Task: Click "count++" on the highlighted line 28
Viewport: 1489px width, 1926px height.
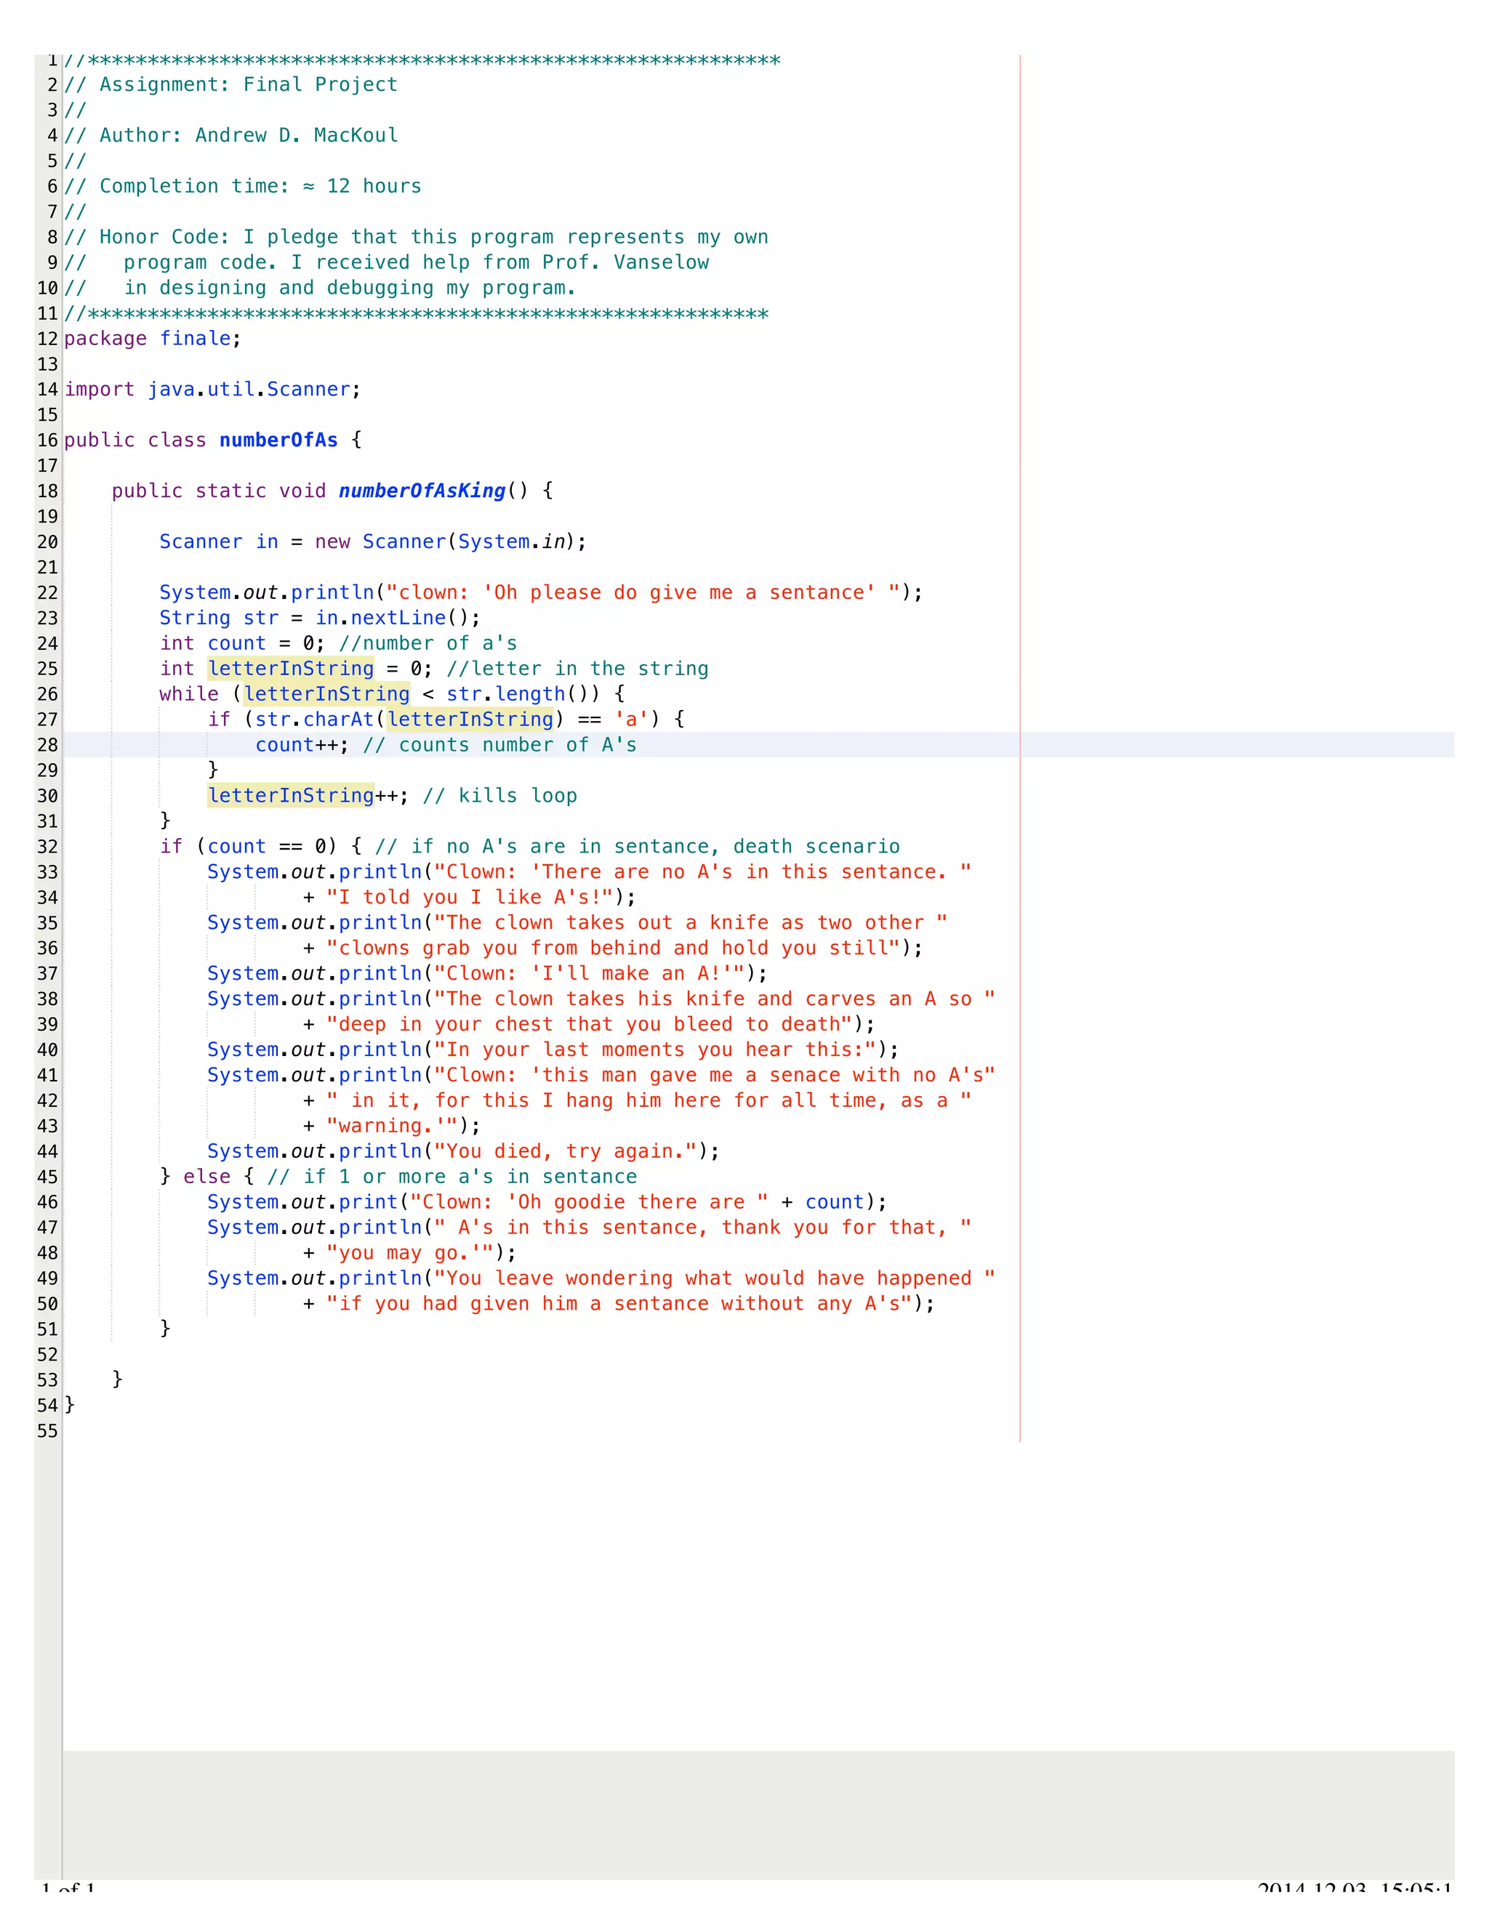Action: coord(297,745)
